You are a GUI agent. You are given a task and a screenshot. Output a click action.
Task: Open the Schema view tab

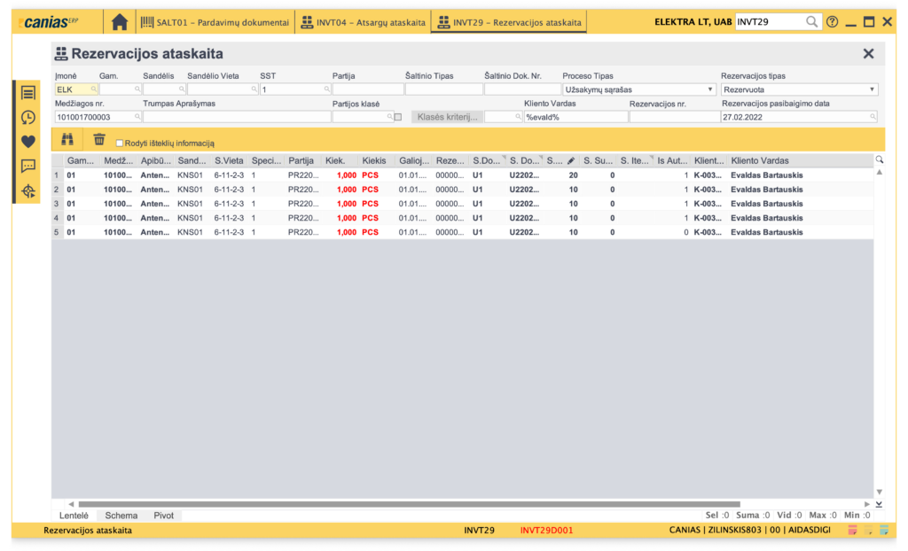pyautogui.click(x=121, y=515)
